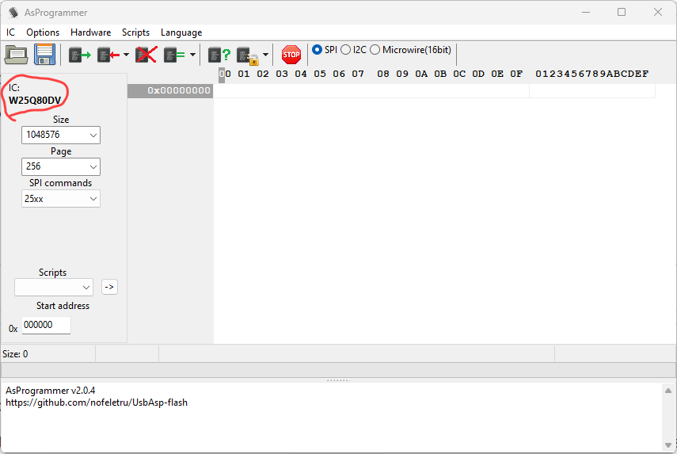
Task: Run the selected script with -> button
Action: point(109,287)
